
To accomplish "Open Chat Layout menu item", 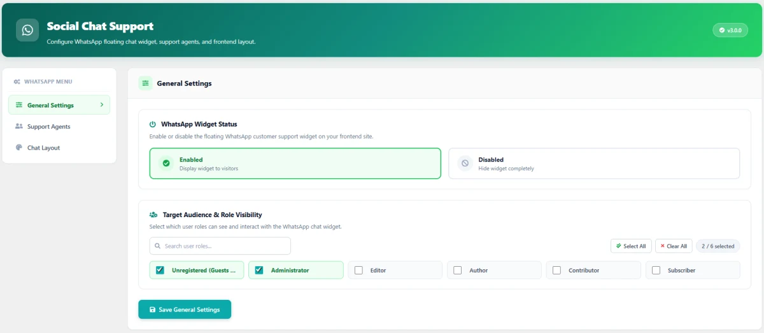I will 59,148.
